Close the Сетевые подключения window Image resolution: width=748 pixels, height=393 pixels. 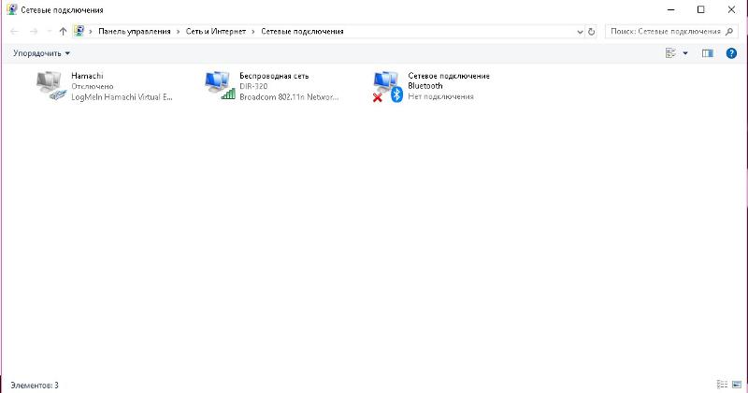(x=731, y=9)
